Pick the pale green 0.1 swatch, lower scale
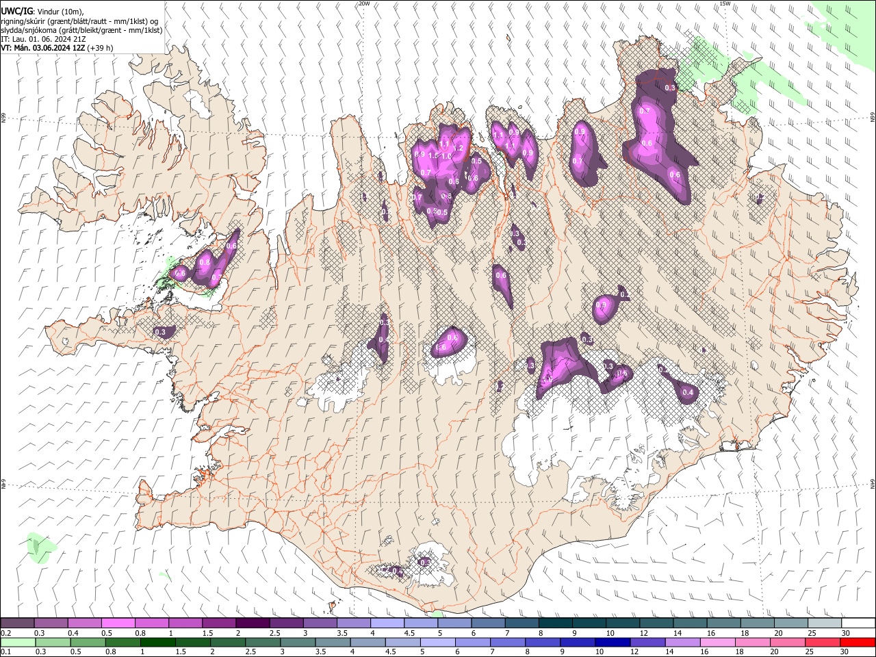The image size is (876, 657). [x=17, y=642]
